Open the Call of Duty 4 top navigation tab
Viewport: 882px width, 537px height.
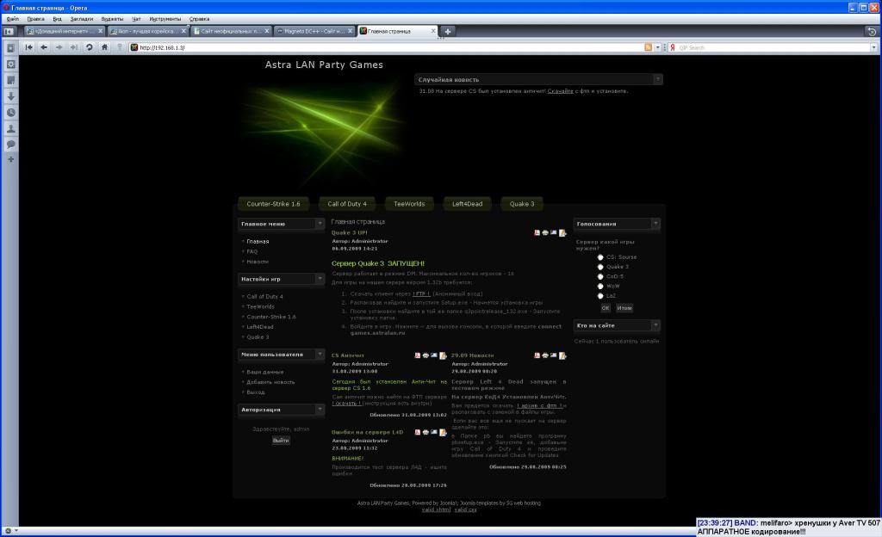(x=347, y=204)
